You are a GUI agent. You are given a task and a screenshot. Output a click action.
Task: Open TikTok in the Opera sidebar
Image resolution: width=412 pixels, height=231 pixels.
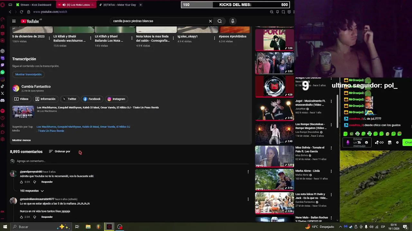[3, 86]
